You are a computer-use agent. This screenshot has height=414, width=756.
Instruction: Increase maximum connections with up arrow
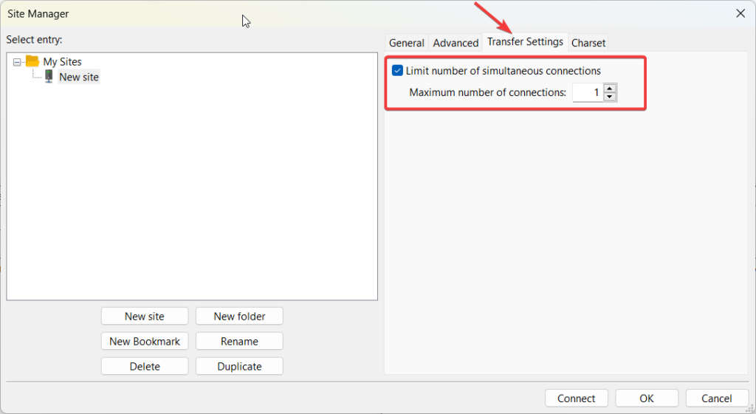tap(610, 89)
